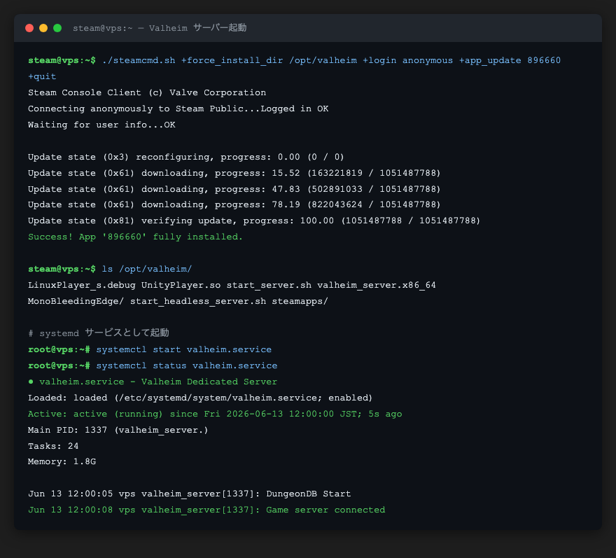
Task: Click the '# systemd サービスとして起動' comment
Action: click(x=99, y=333)
